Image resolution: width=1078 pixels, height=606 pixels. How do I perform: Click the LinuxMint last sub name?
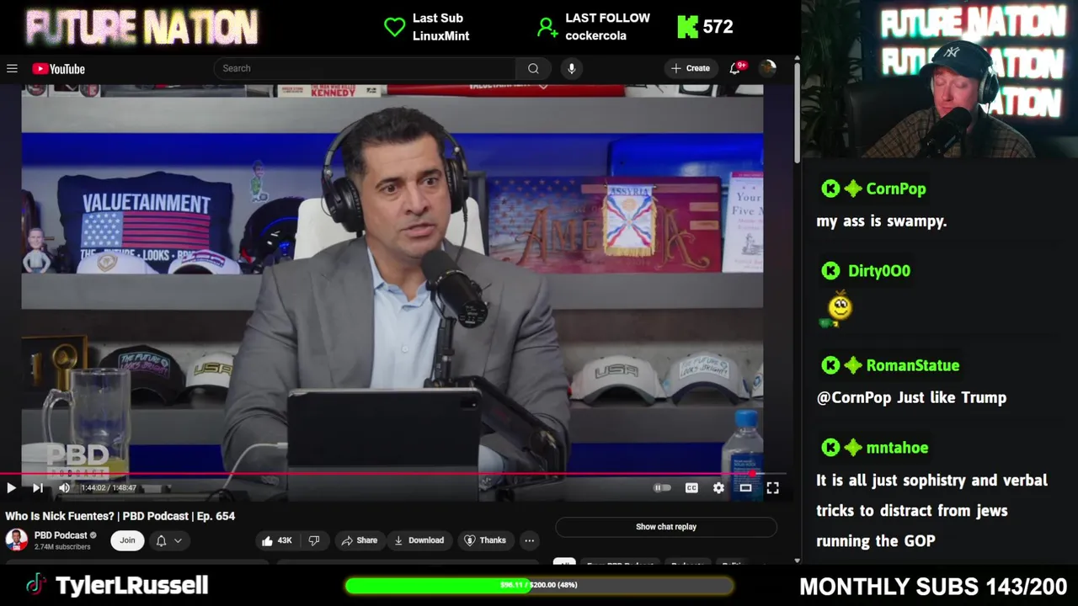[440, 36]
